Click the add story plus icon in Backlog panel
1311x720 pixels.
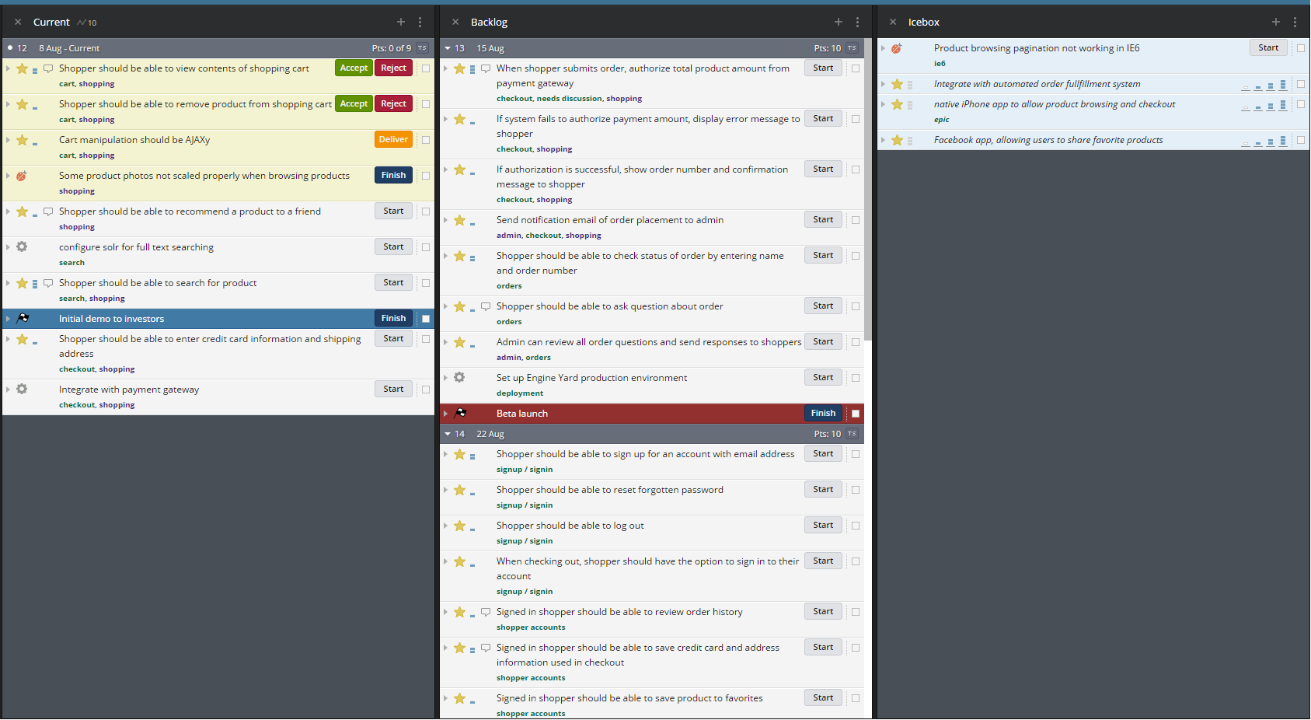click(838, 22)
